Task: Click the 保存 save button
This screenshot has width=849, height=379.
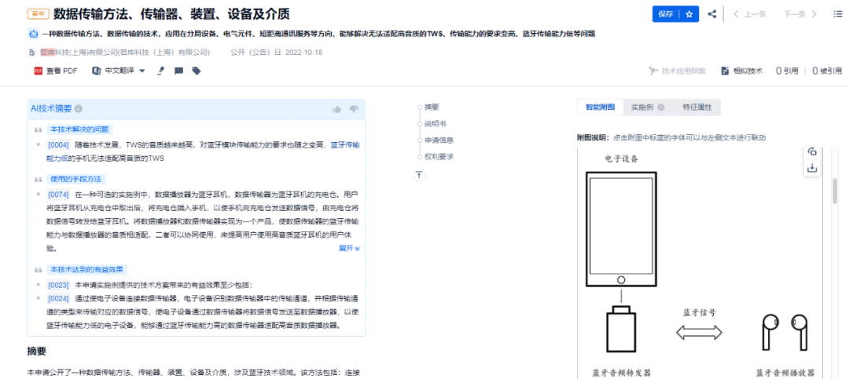Action: click(x=666, y=15)
